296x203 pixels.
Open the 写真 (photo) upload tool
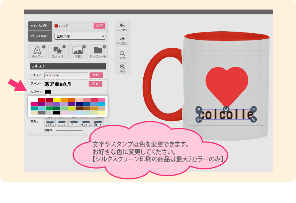pos(78,52)
